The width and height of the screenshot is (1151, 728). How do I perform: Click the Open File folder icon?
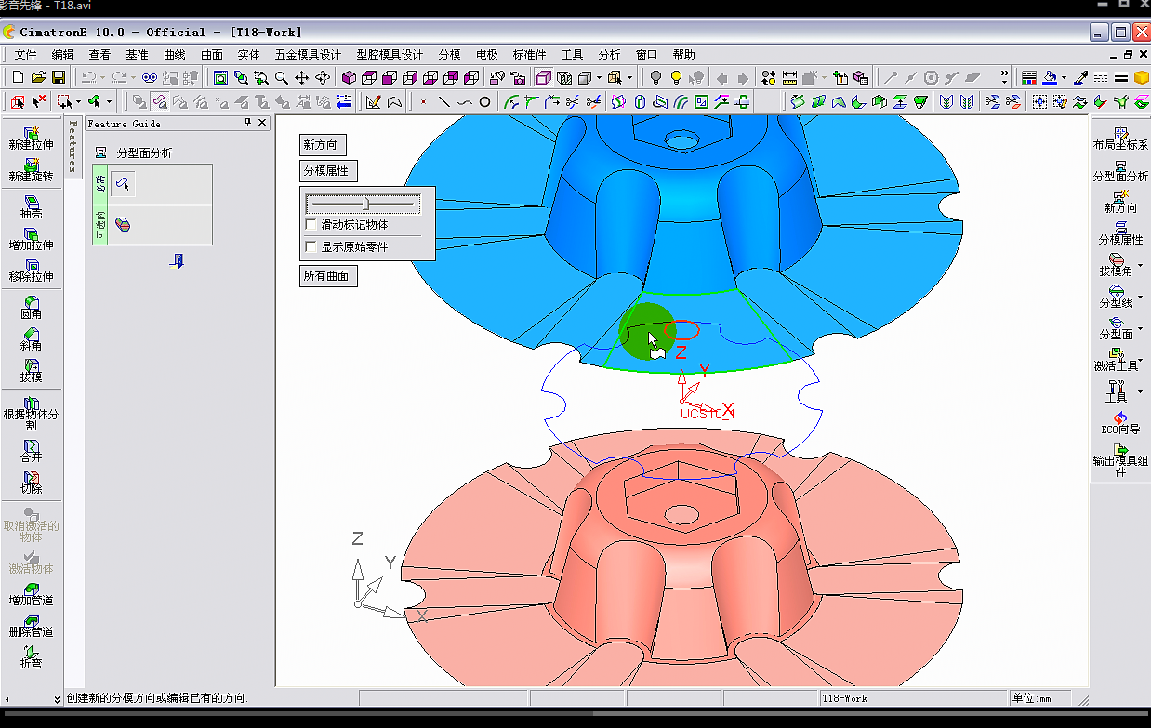pyautogui.click(x=38, y=77)
